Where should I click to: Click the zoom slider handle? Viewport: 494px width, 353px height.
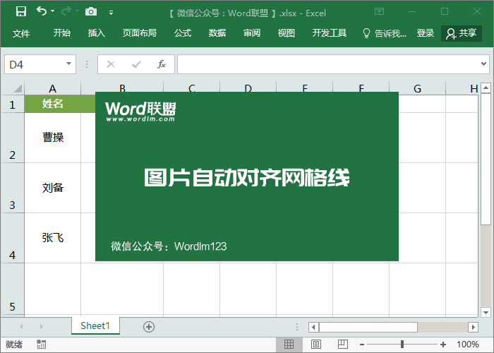click(402, 345)
